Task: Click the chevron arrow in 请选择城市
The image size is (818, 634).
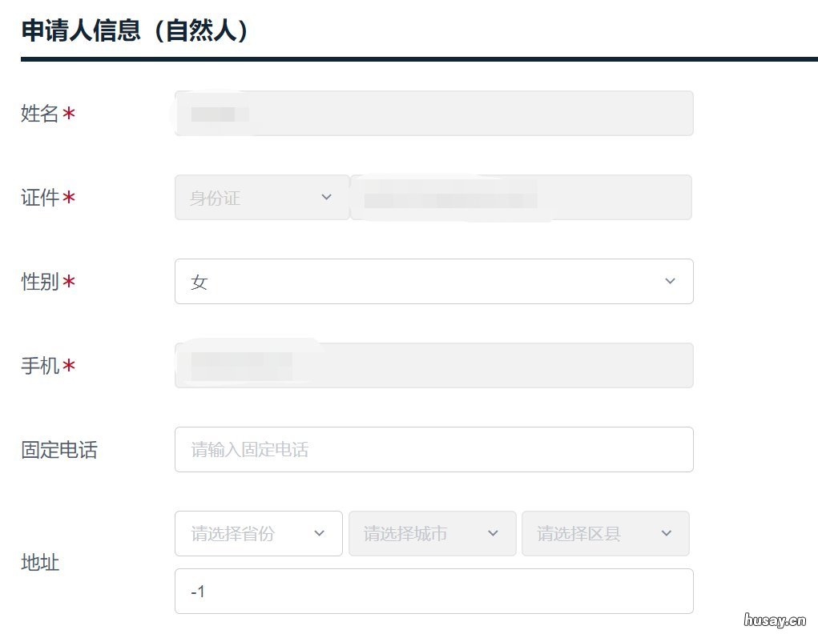Action: pos(494,534)
